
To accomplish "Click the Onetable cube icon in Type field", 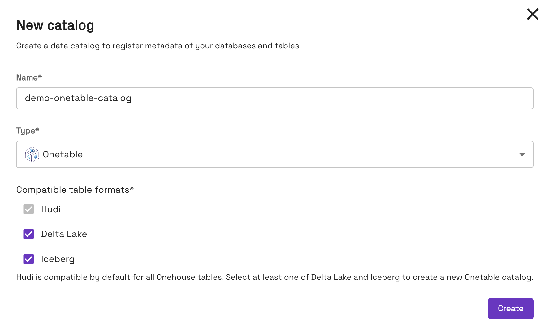I will [x=32, y=154].
